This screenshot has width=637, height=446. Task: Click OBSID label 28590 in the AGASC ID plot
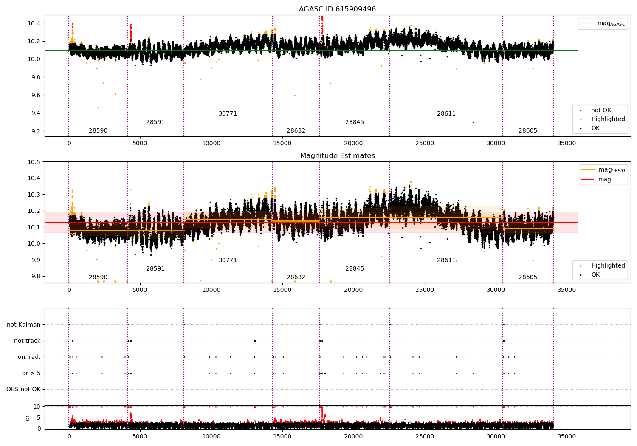(98, 131)
